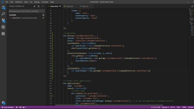This screenshot has height=109, width=194.
Task: Click unsaved dot on index.html tab
Action: click(x=60, y=6)
